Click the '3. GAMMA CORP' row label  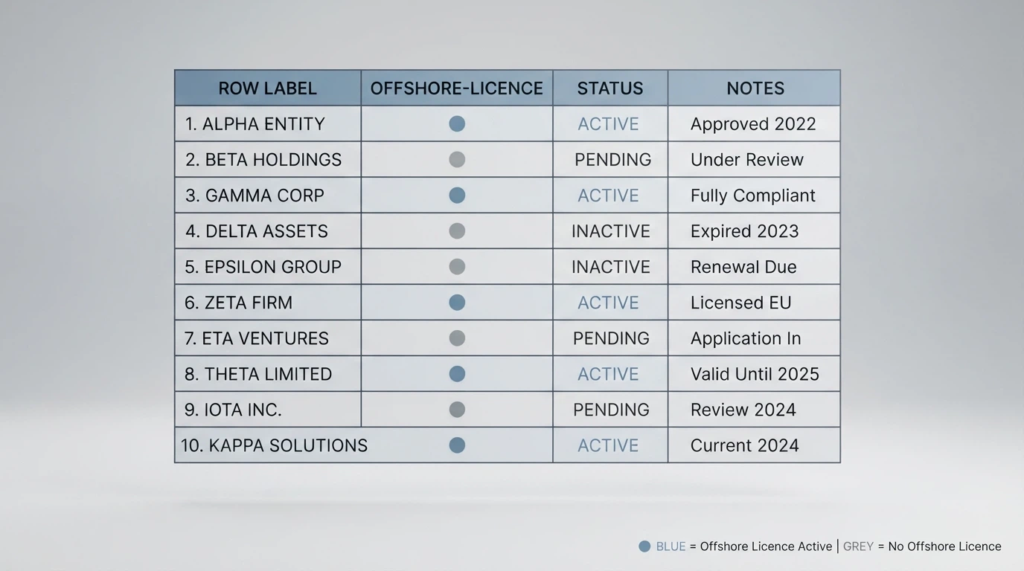point(255,196)
